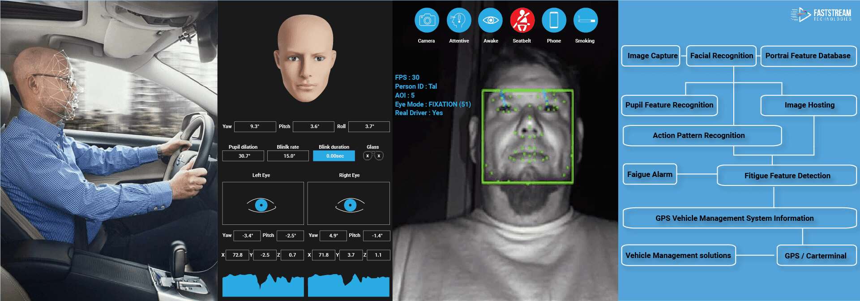Click the Portrai Feature Database box
Viewport: 860px width, 301px height.
click(x=809, y=56)
